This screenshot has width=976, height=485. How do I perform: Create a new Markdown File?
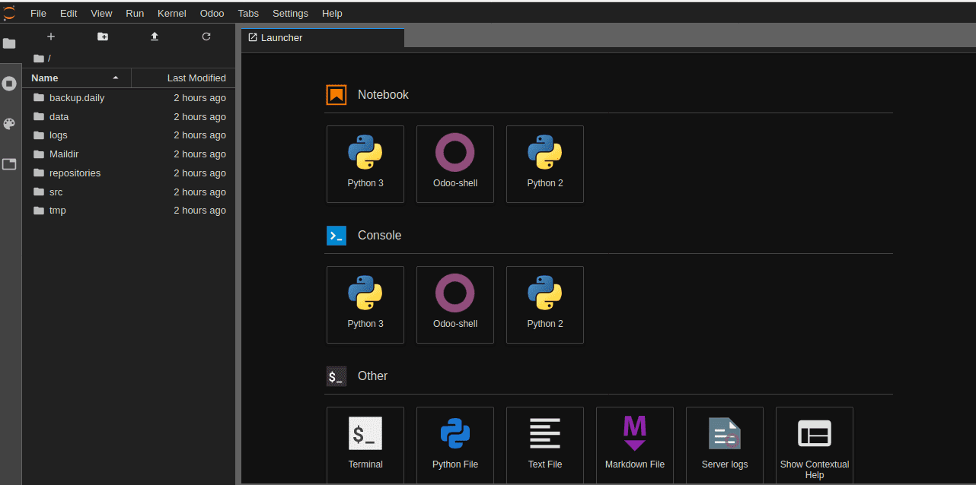click(x=635, y=445)
